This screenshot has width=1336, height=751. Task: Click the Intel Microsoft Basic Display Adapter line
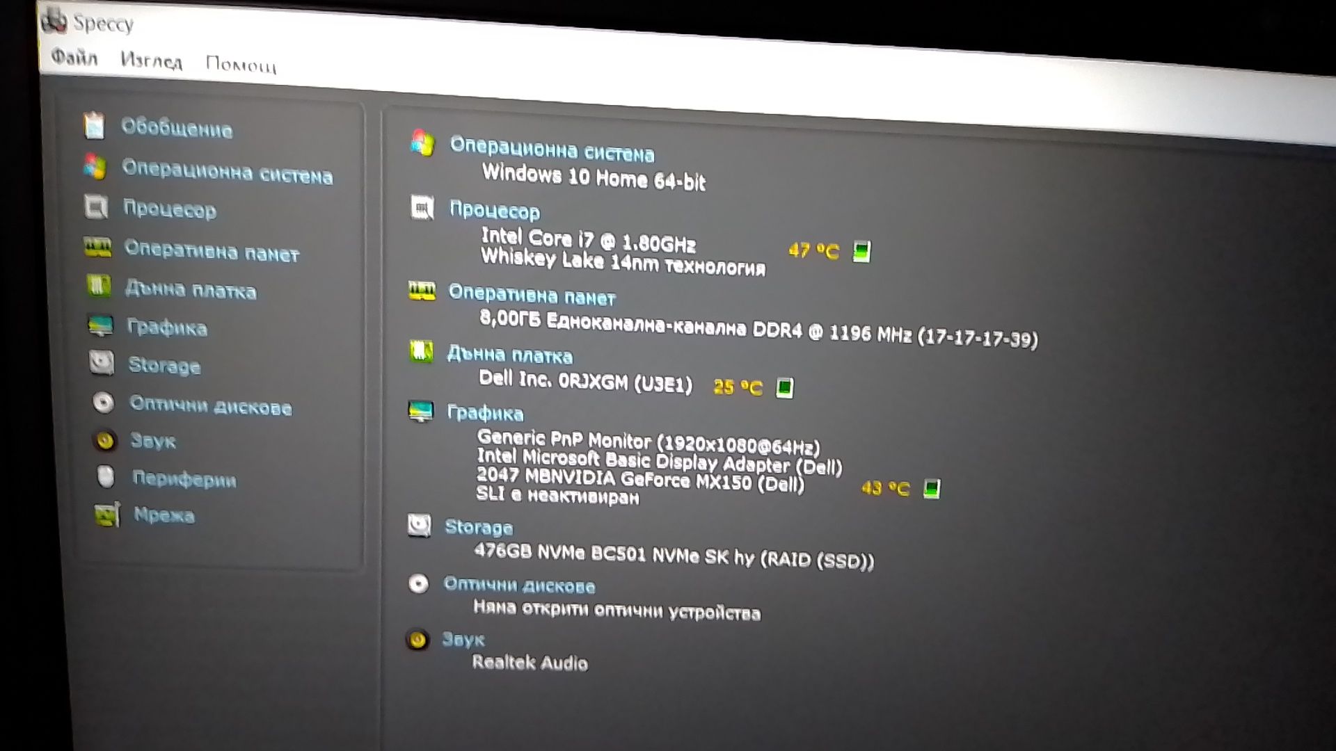tap(659, 461)
